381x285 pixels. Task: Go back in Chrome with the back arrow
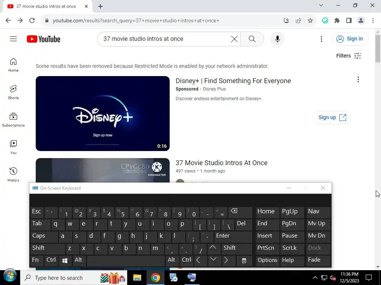pyautogui.click(x=8, y=20)
